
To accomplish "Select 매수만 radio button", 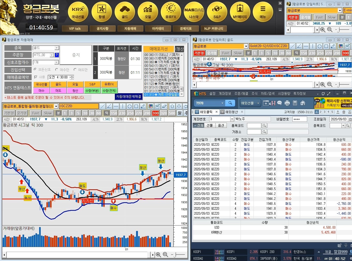I will pos(57,70).
